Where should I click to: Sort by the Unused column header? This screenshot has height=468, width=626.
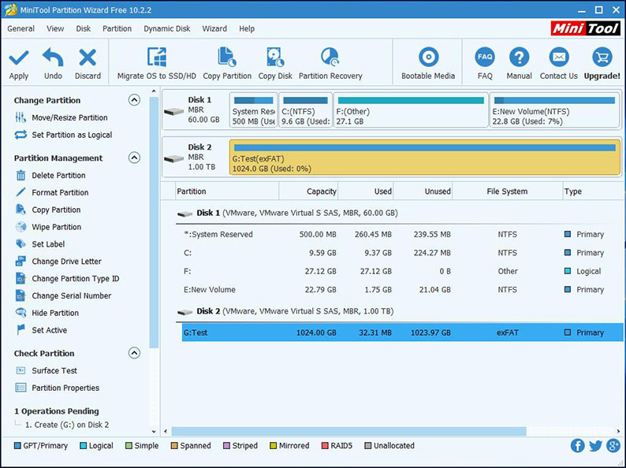423,191
